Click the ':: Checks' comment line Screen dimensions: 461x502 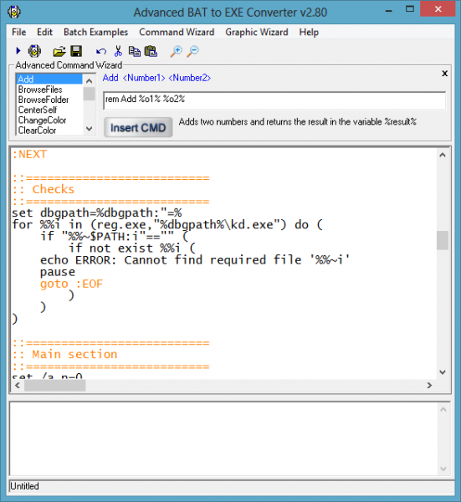tap(44, 189)
